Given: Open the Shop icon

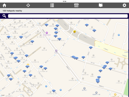Looking at the screenshot, I should pos(76,5).
